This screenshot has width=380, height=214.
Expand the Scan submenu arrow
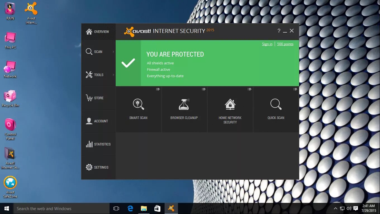coord(113,52)
